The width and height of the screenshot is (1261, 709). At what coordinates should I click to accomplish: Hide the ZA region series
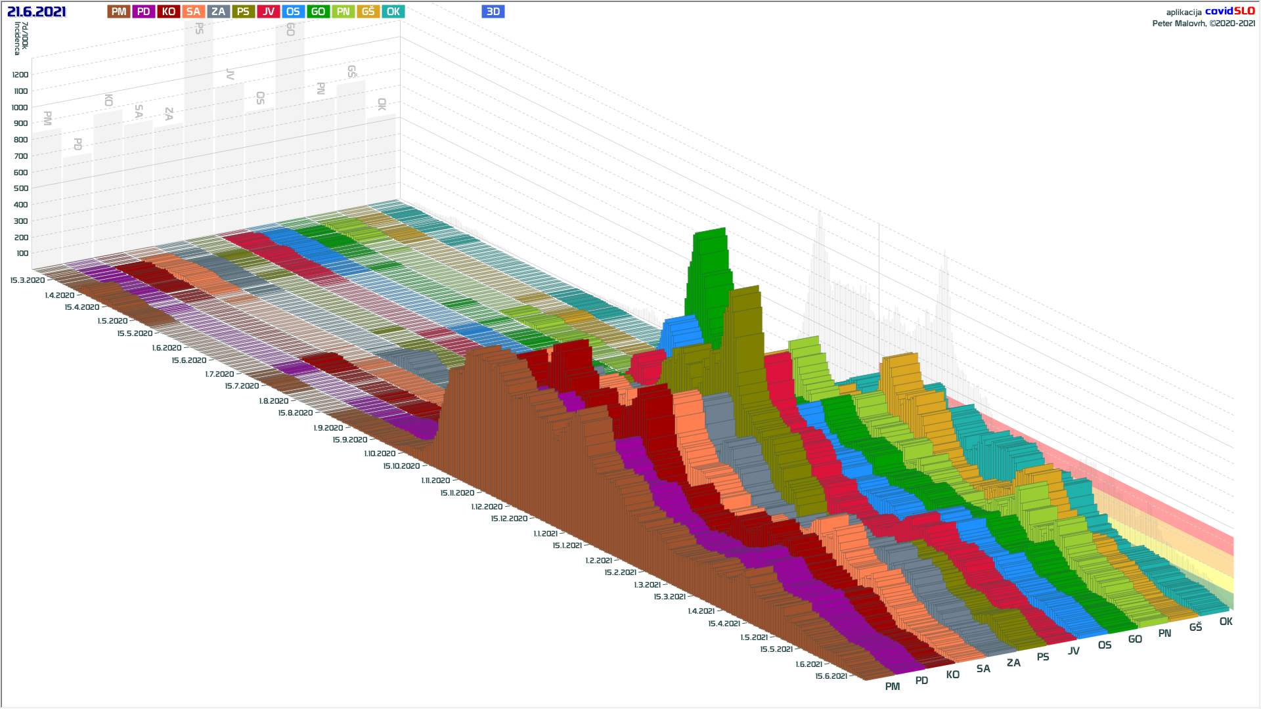click(218, 12)
